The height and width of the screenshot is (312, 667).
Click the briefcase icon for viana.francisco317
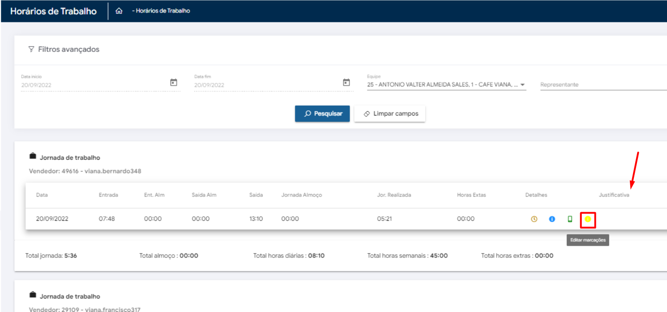[x=32, y=295]
